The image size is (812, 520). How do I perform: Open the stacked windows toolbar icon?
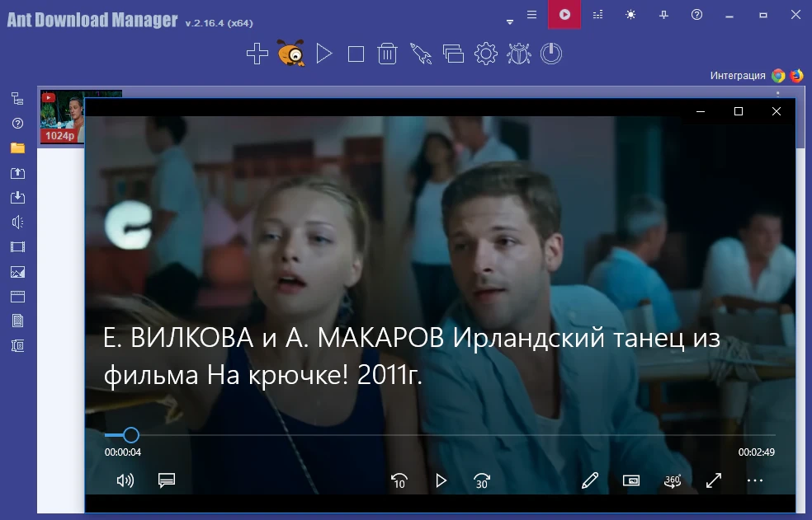click(x=453, y=54)
